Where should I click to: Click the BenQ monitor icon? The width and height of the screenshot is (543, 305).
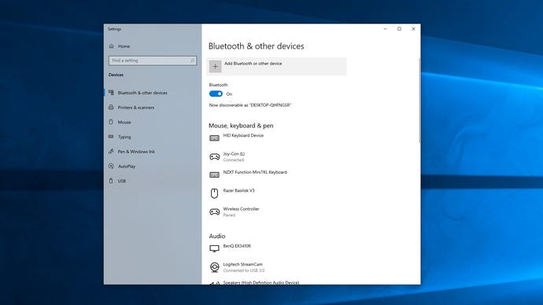214,248
